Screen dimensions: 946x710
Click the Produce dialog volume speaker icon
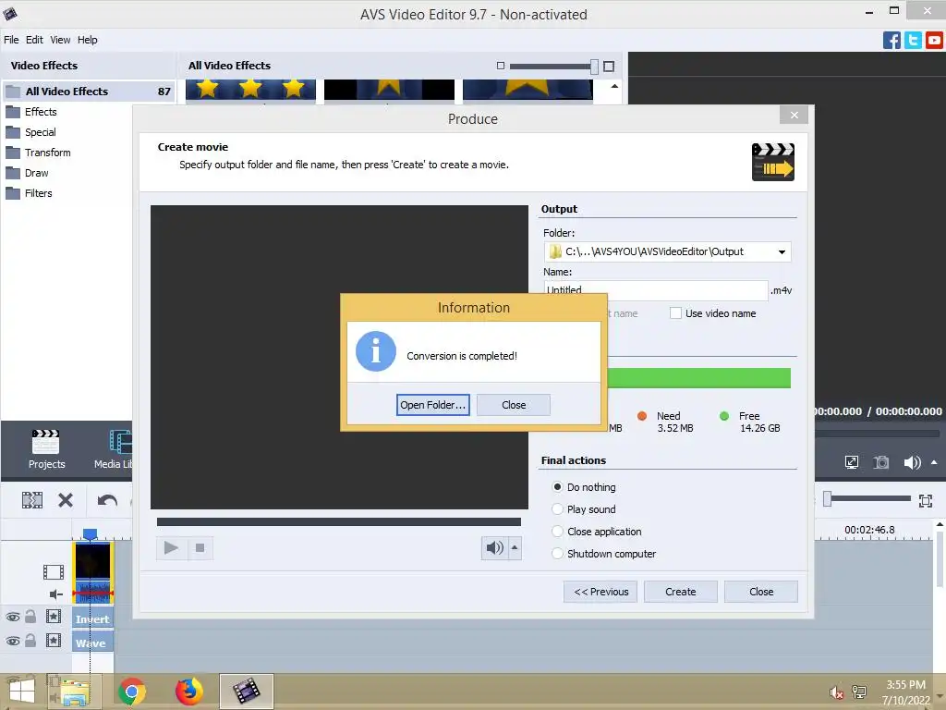tap(495, 547)
